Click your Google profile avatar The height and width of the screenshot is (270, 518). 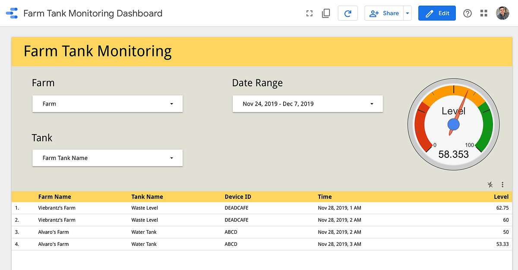click(x=502, y=13)
